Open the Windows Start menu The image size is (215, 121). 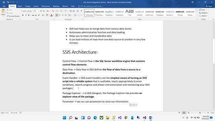[x=64, y=118]
